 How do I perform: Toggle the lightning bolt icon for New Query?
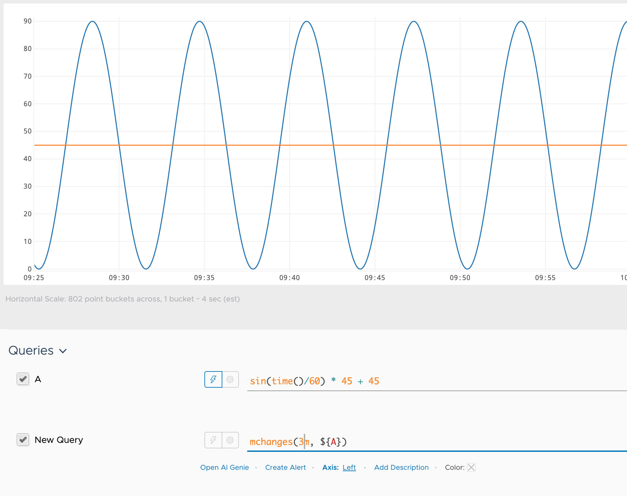click(213, 440)
